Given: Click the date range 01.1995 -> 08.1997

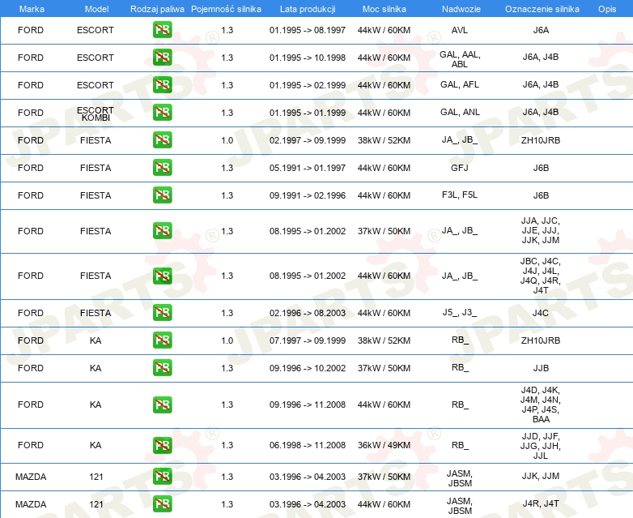Looking at the screenshot, I should point(308,30).
